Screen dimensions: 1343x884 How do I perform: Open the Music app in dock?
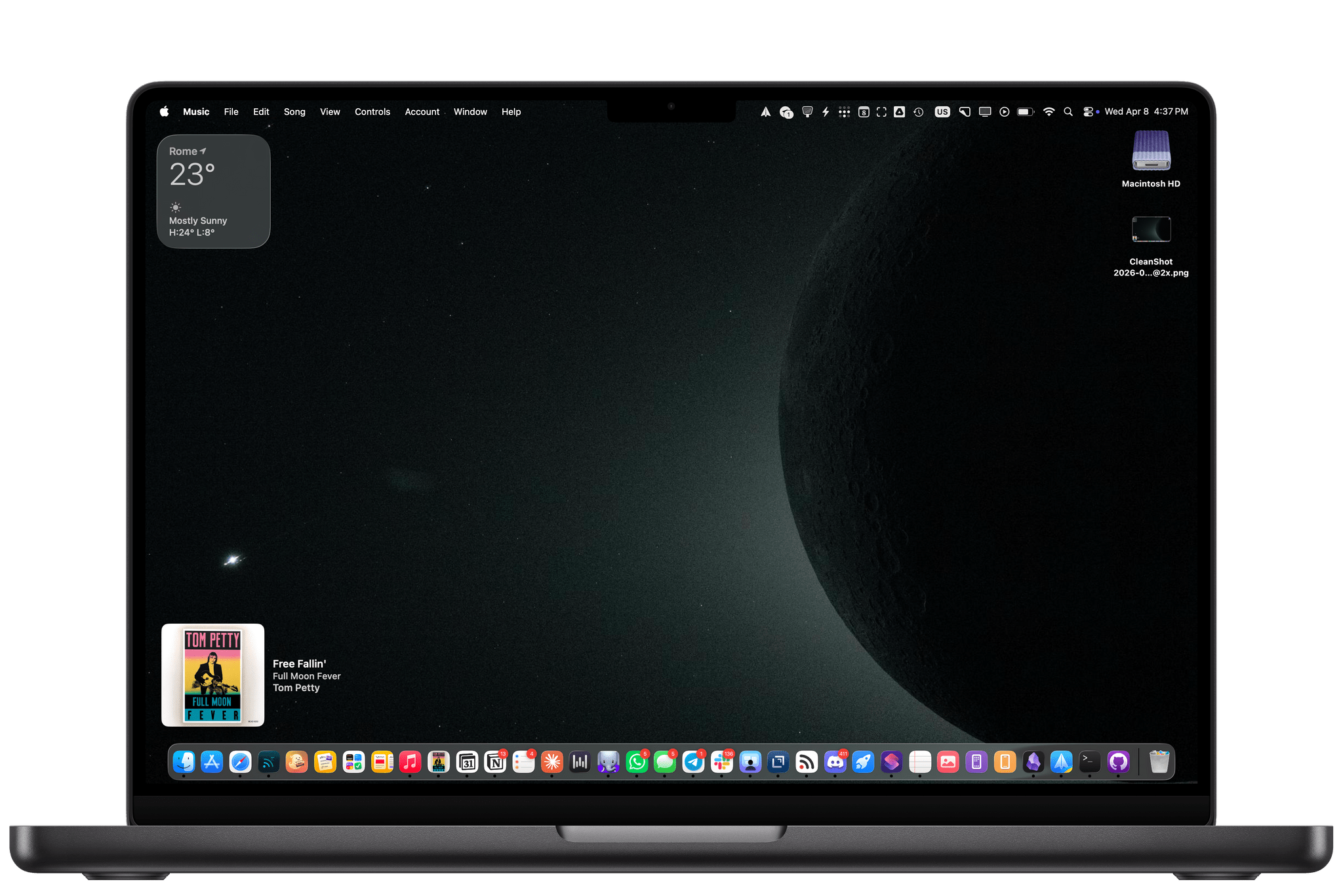click(410, 761)
